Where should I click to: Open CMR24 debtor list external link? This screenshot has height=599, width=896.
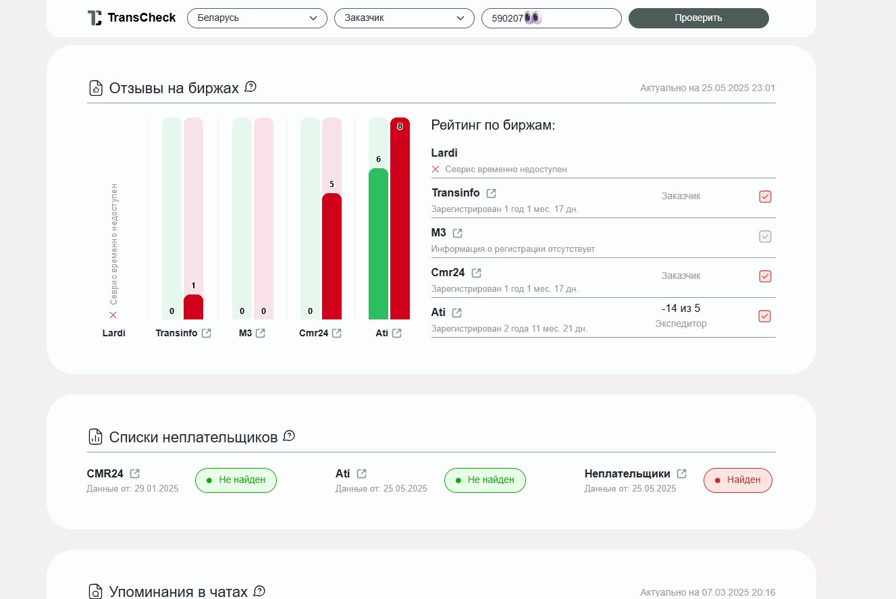pos(135,473)
